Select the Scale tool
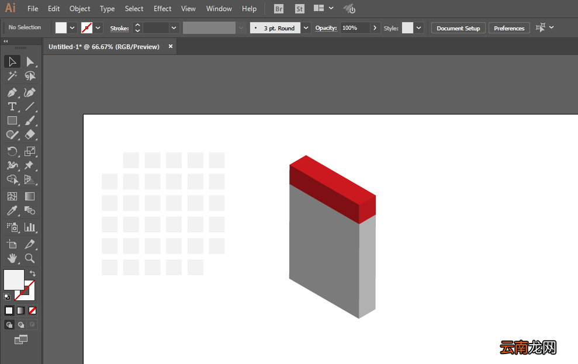Viewport: 578px width, 364px height. pyautogui.click(x=30, y=151)
